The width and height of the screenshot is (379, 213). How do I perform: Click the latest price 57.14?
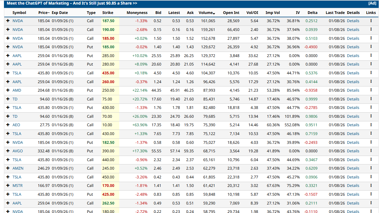click(175, 151)
